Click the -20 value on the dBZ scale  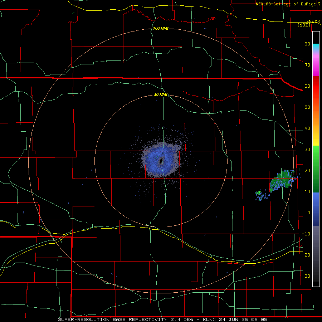[306, 255]
